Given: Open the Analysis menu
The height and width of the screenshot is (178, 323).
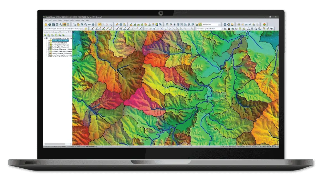Looking at the screenshot, I should coord(66,21).
